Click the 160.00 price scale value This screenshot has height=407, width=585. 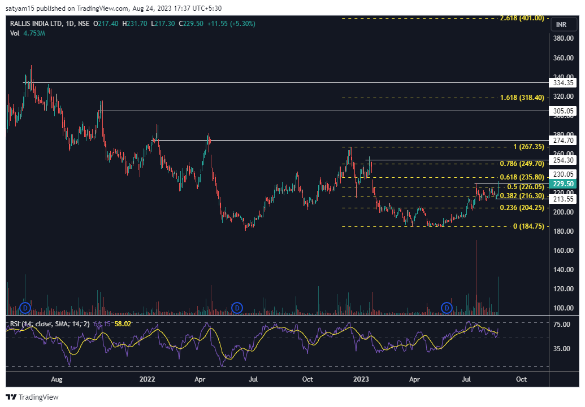tap(564, 251)
